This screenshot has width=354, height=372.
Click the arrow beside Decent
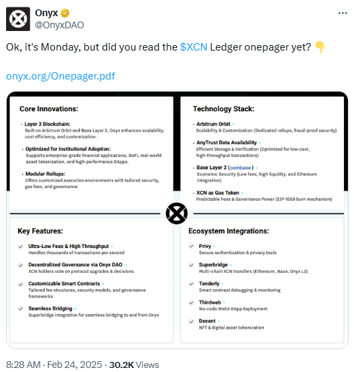[218, 321]
